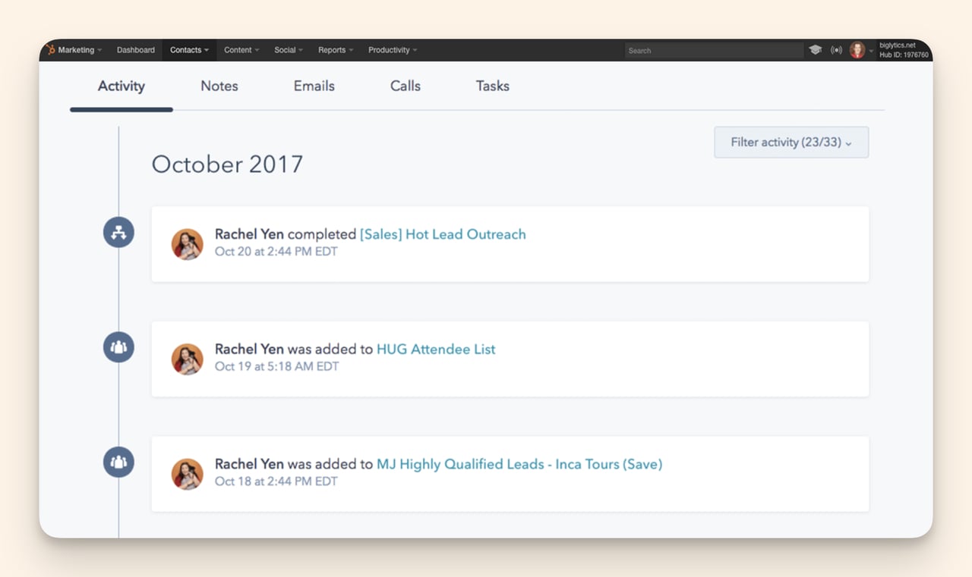This screenshot has width=972, height=577.
Task: Open the broadcast notifications icon
Action: [836, 50]
